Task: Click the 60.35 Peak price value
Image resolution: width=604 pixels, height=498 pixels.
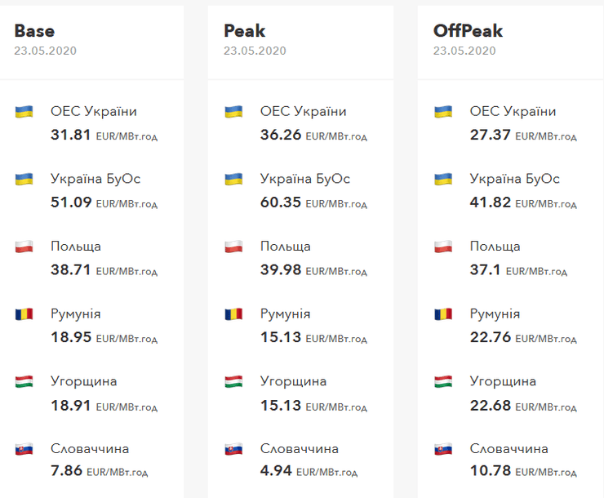Action: 280,202
